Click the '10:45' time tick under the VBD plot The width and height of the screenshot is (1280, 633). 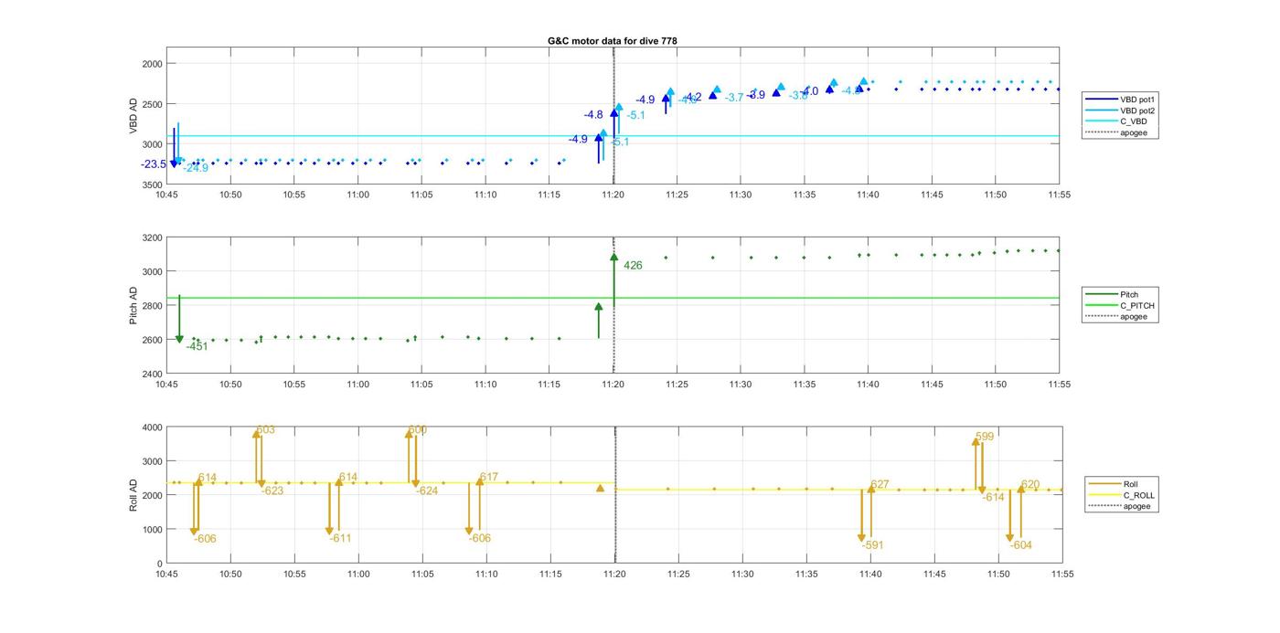(166, 195)
